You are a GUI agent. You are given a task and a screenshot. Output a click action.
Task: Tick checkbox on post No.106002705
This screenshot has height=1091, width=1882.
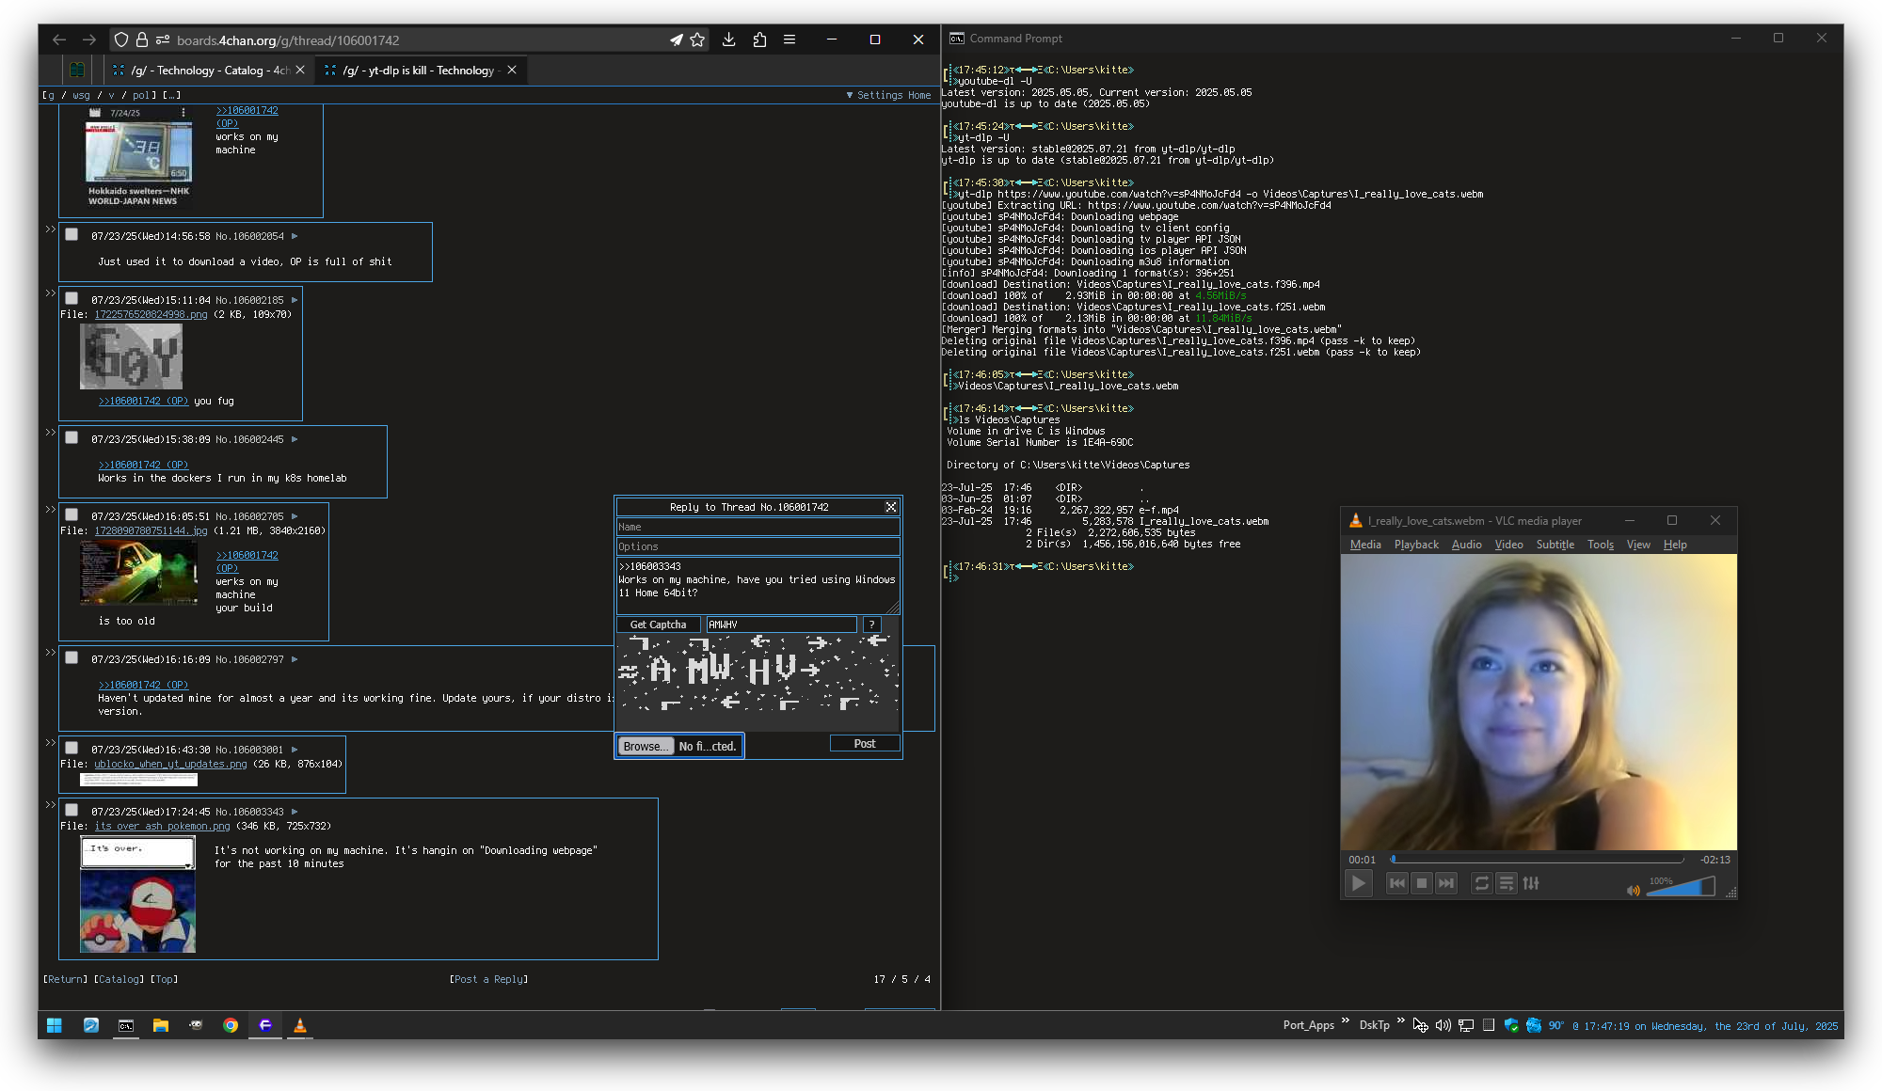[72, 515]
